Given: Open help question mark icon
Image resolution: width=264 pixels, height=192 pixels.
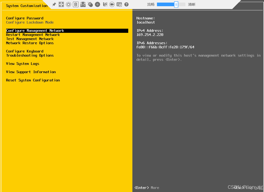Looking at the screenshot, I should (126, 5).
